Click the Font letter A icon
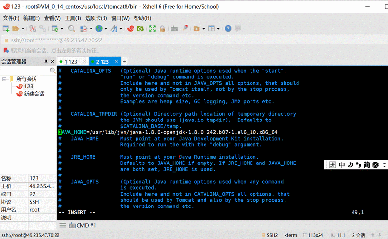388x239 pixels. (114, 29)
